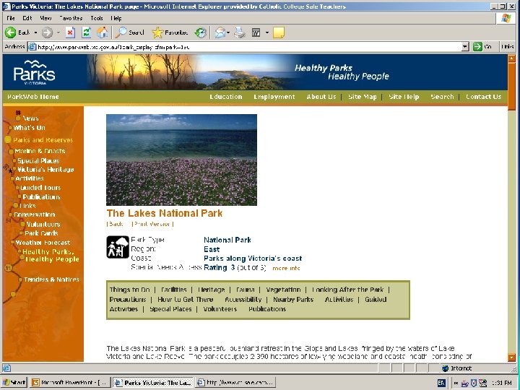This screenshot has width=520, height=390.
Task: Switch to the http:// taskbar window button
Action: point(235,383)
